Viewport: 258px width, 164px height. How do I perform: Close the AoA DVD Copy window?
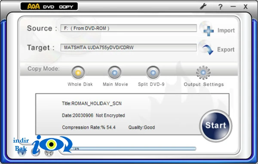point(246,7)
